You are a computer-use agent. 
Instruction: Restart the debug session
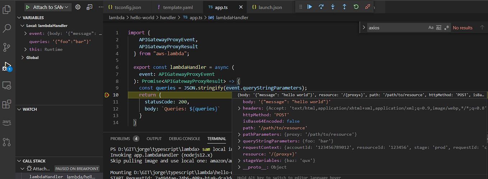[356, 7]
